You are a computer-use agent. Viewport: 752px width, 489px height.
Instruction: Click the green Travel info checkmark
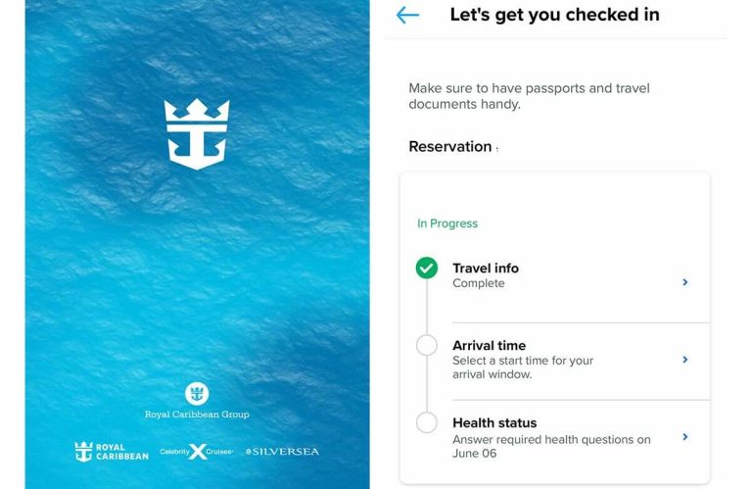coord(426,268)
